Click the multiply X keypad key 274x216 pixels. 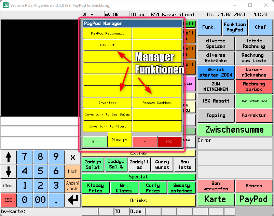pyautogui.click(x=73, y=157)
